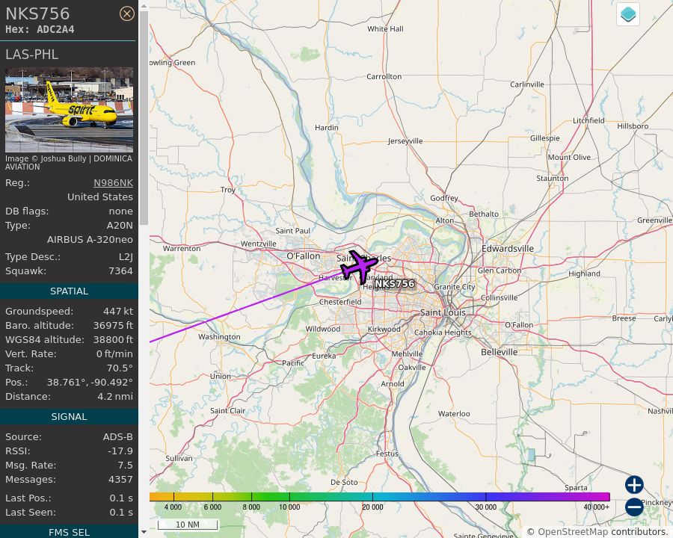The image size is (673, 538).
Task: Click the Joshua Bully image credit
Action: (69, 158)
